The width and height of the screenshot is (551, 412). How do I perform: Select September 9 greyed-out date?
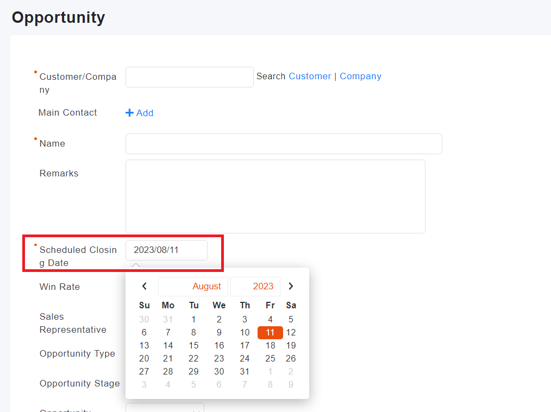point(291,384)
